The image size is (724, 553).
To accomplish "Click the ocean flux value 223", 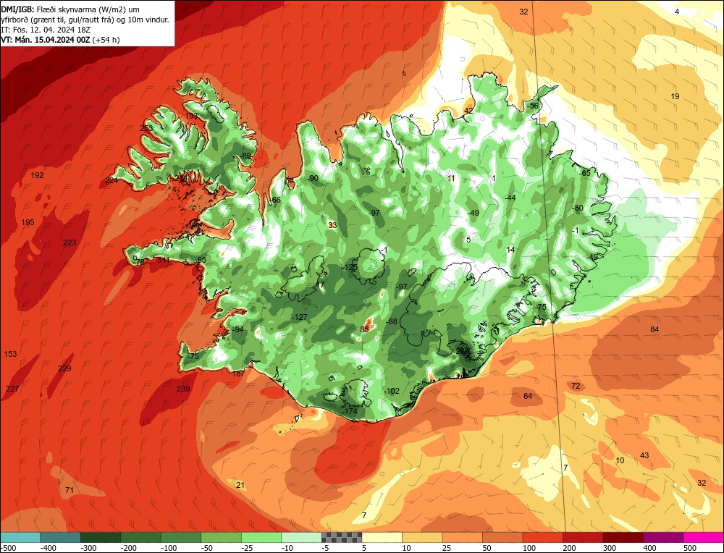I will click(70, 242).
